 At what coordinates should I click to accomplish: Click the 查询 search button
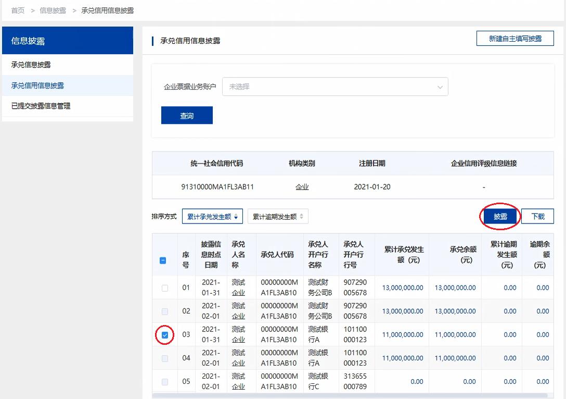187,115
